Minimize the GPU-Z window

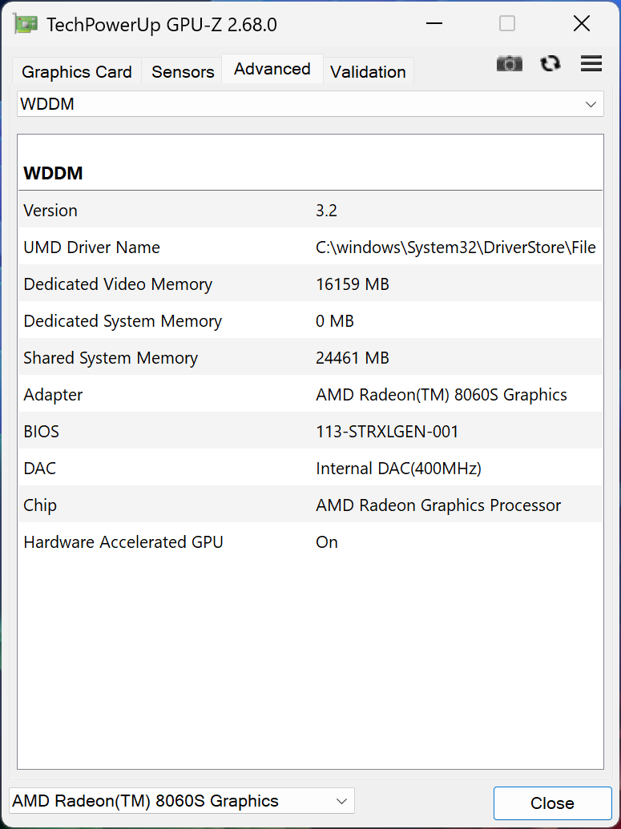pyautogui.click(x=433, y=24)
